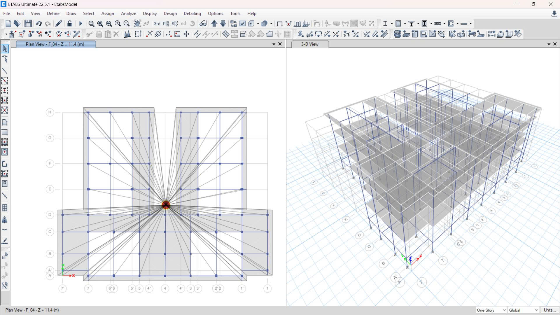Choose the reshape object tool
This screenshot has width=560, height=315.
click(x=5, y=59)
